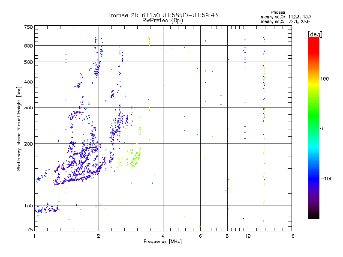343x257 pixels.
Task: Click the x-axis tick label '1'
Action: (34, 236)
